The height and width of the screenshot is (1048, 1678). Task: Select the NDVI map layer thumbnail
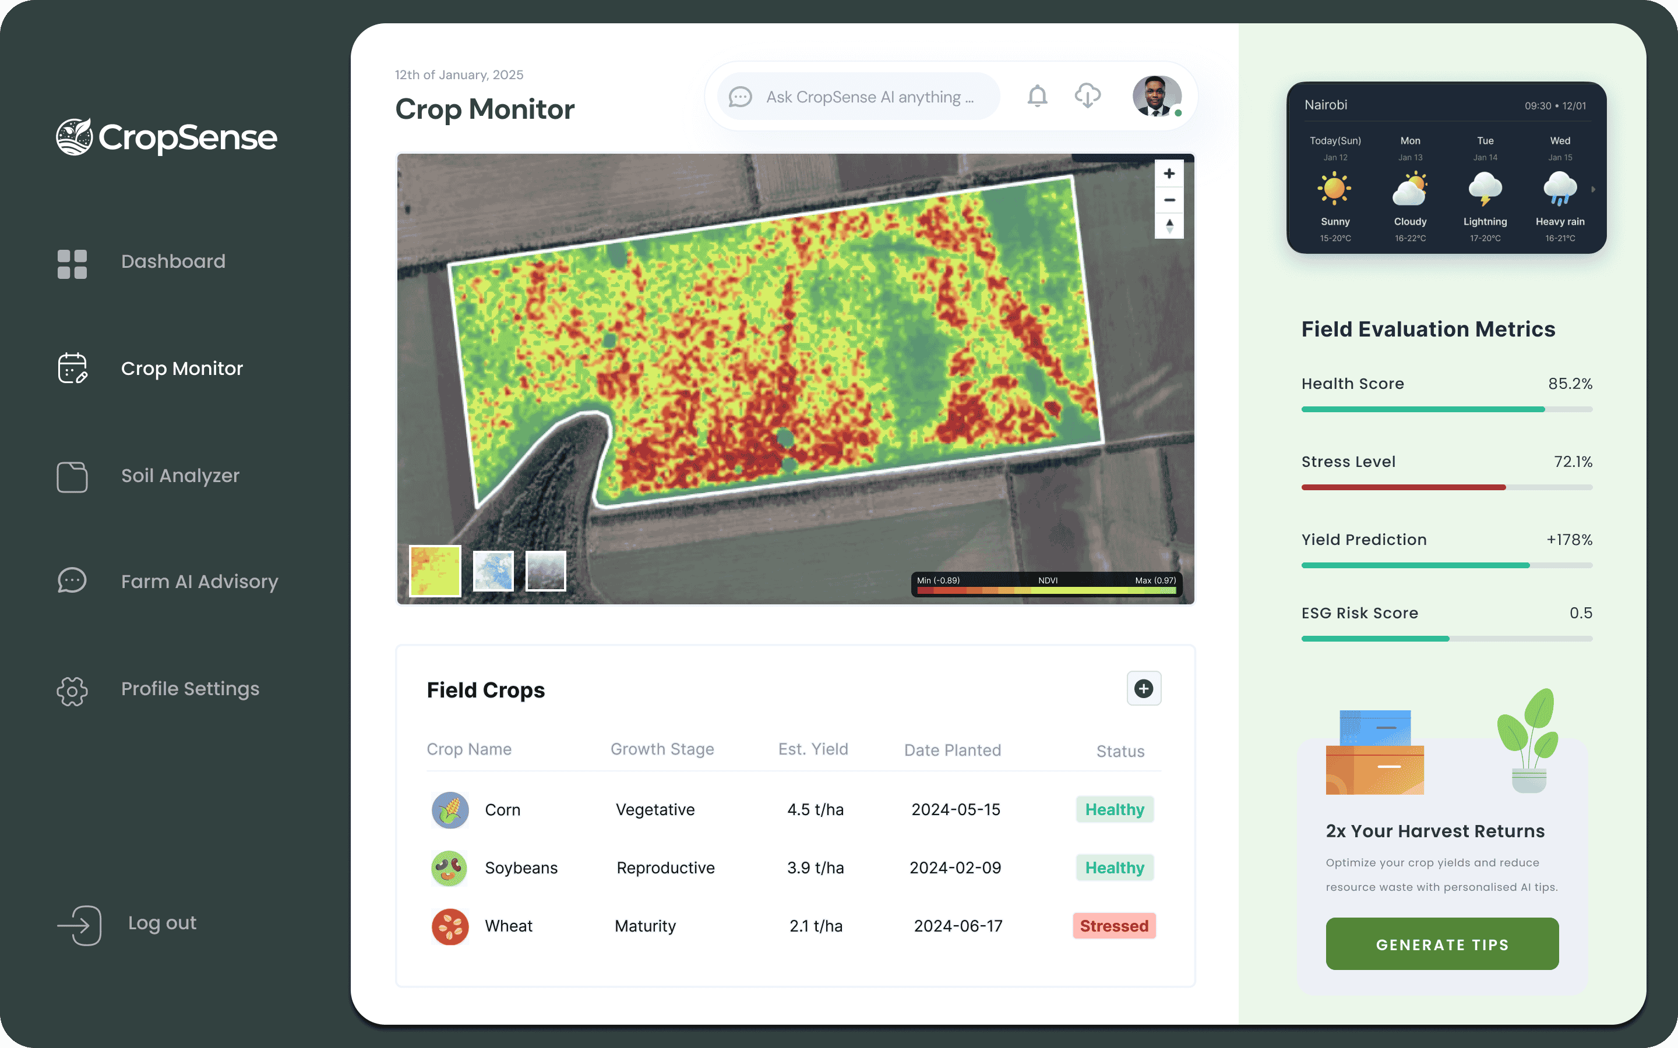point(435,571)
